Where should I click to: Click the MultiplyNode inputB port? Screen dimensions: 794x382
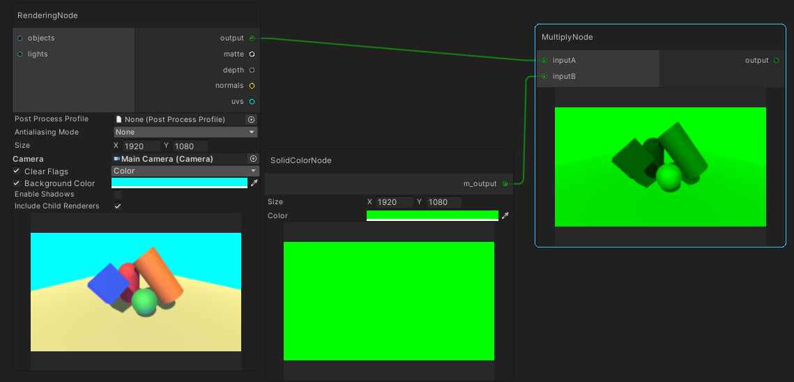coord(544,77)
